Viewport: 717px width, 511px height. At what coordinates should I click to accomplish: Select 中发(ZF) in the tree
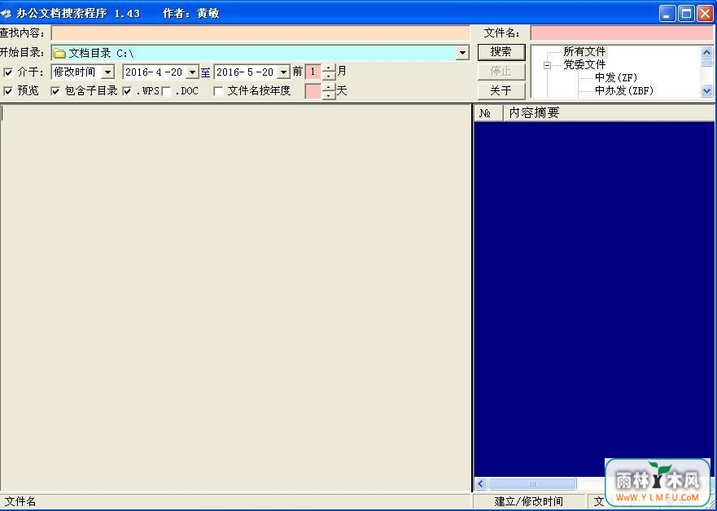(x=616, y=77)
